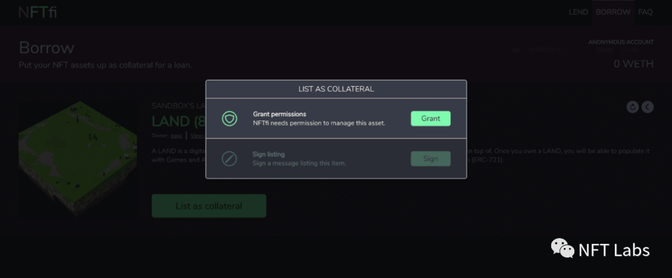
Task: Click the back chevron icon right of the asset
Action: tap(648, 107)
